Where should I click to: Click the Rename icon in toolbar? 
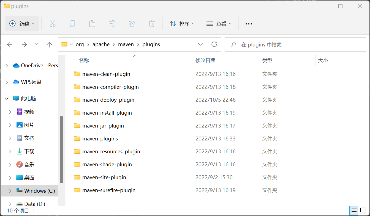112,24
